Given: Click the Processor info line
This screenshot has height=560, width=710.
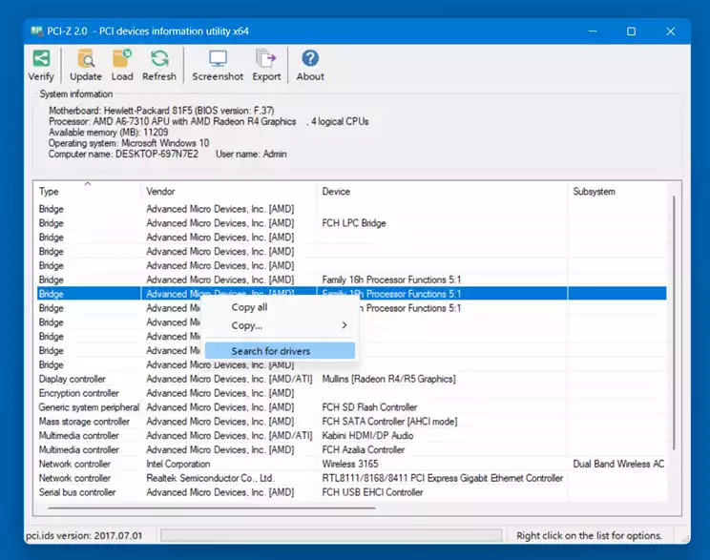Looking at the screenshot, I should point(209,121).
